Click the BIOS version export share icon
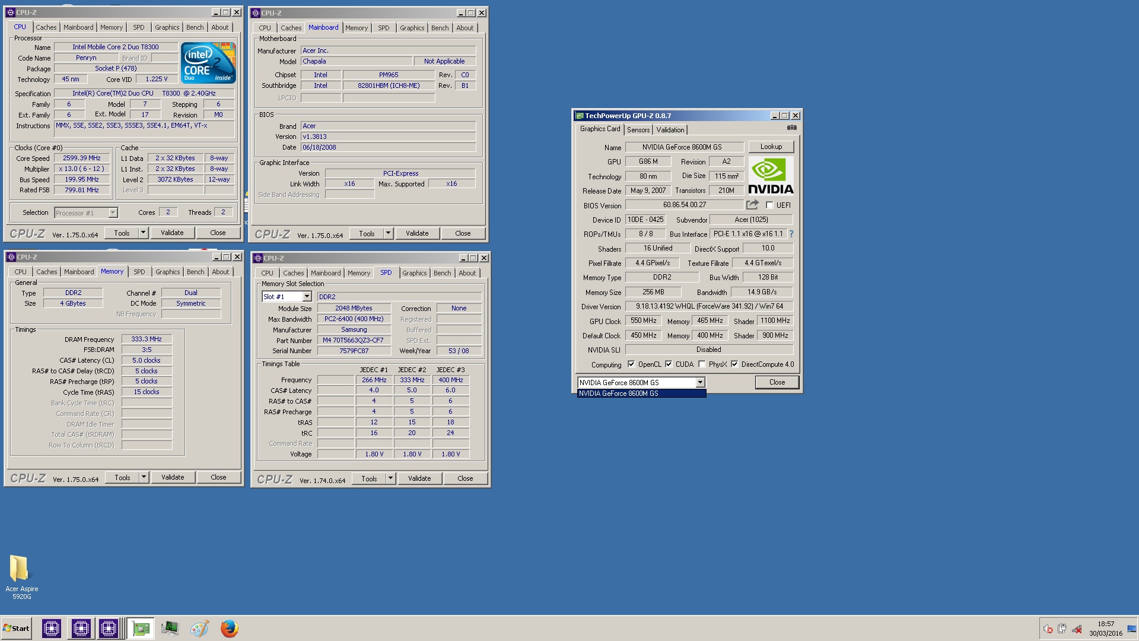 click(x=752, y=205)
